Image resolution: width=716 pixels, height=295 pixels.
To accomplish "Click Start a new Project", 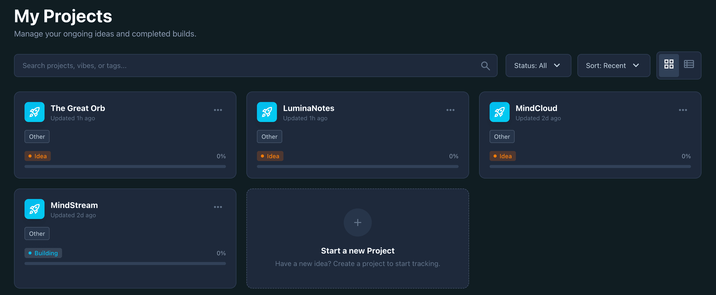I will [x=357, y=250].
